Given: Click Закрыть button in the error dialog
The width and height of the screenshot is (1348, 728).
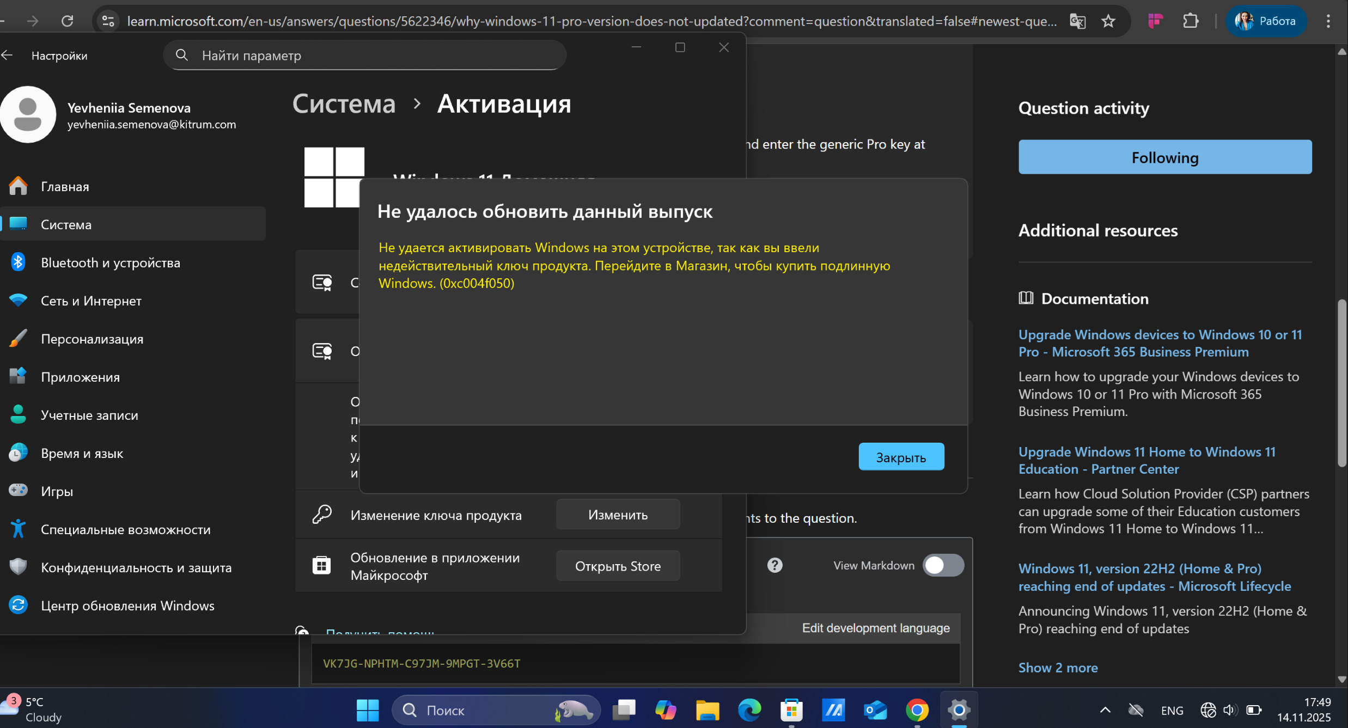Looking at the screenshot, I should coord(901,457).
